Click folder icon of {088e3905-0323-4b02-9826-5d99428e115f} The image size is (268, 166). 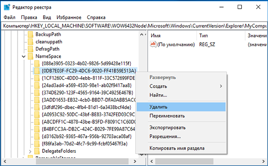(37, 63)
